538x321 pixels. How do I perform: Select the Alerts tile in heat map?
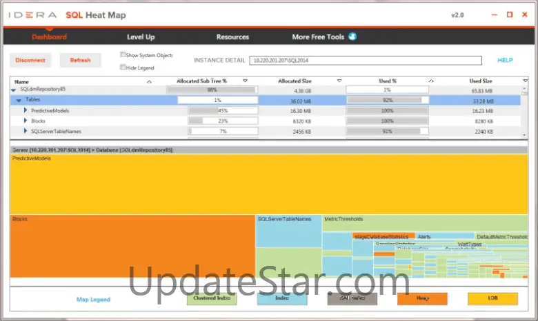[445, 236]
